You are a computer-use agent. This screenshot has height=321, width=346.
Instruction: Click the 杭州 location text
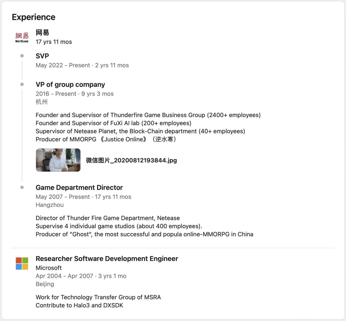click(42, 102)
